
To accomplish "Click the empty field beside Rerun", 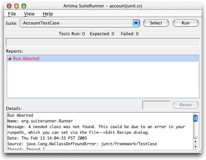I will point(156,105).
